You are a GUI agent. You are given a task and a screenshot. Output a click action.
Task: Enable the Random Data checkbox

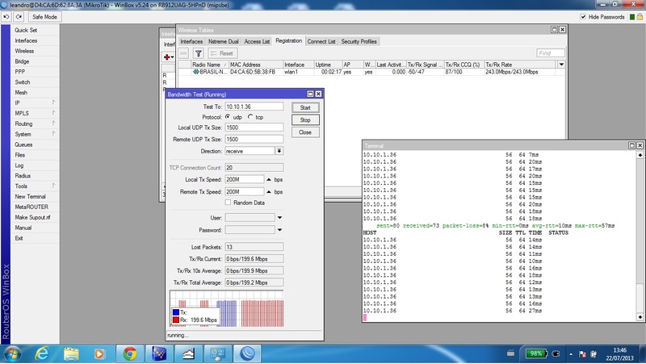coord(228,203)
